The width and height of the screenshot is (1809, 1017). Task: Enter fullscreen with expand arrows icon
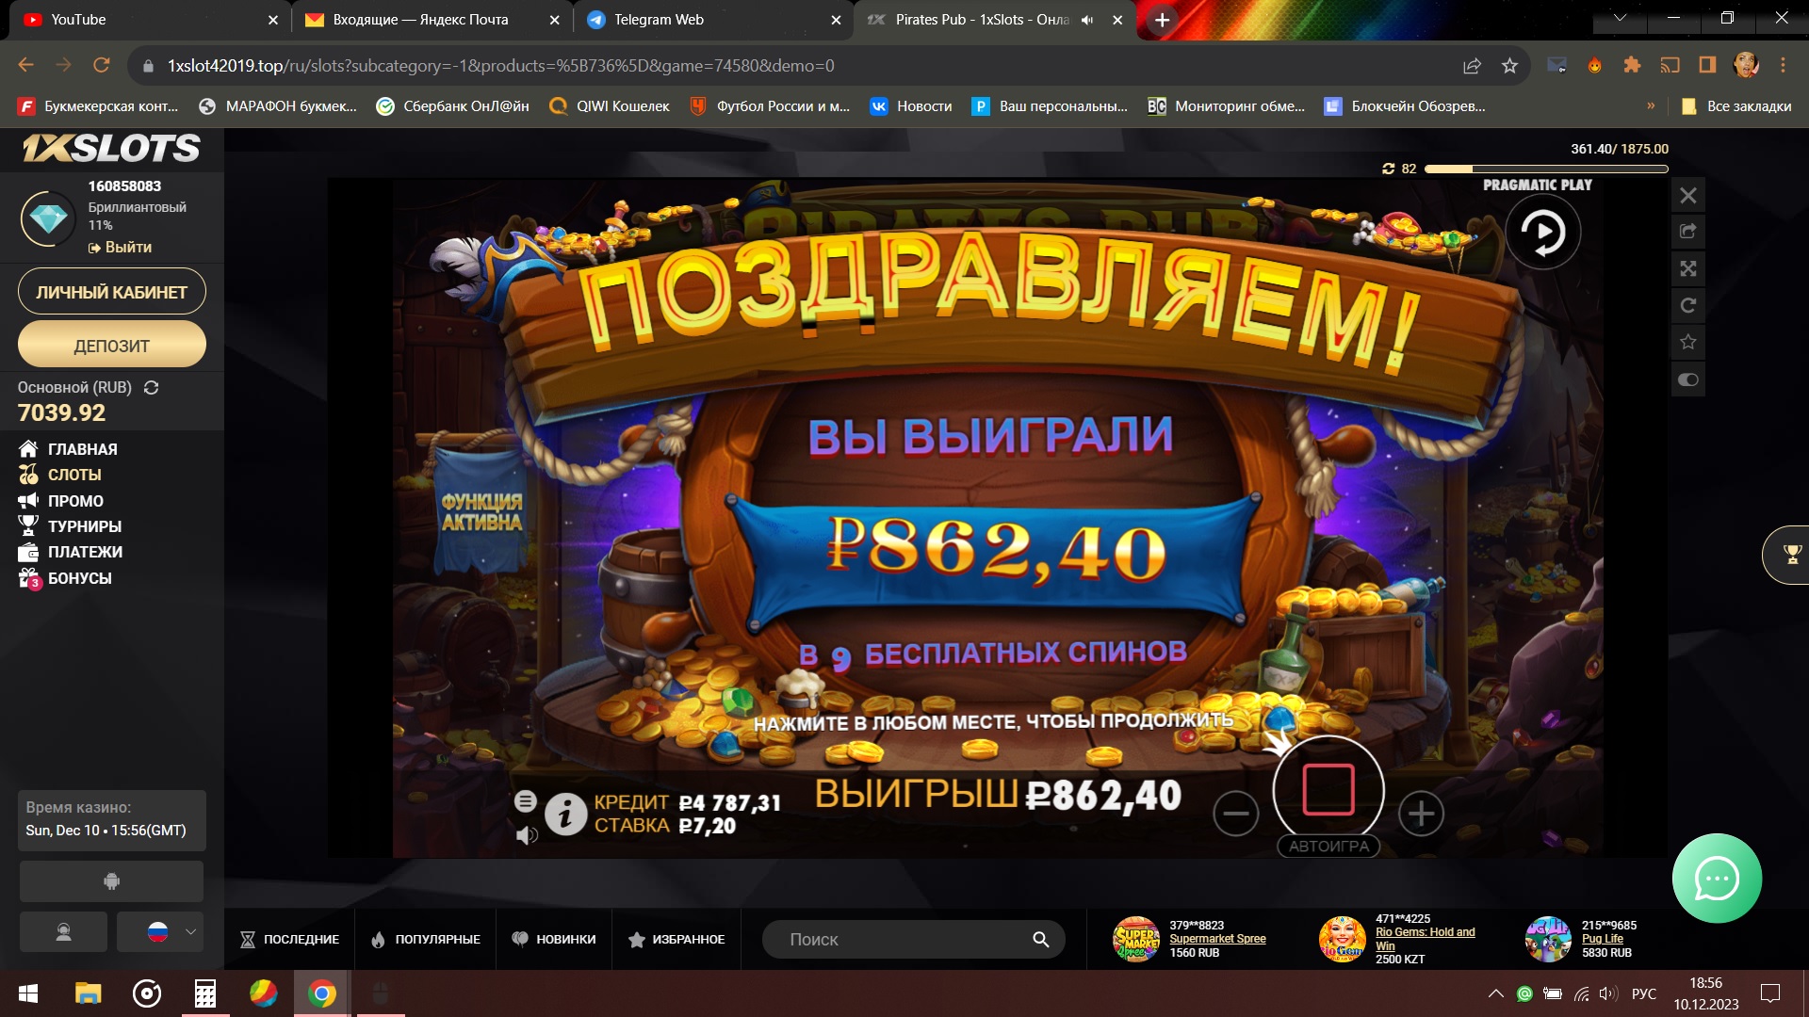(x=1687, y=269)
